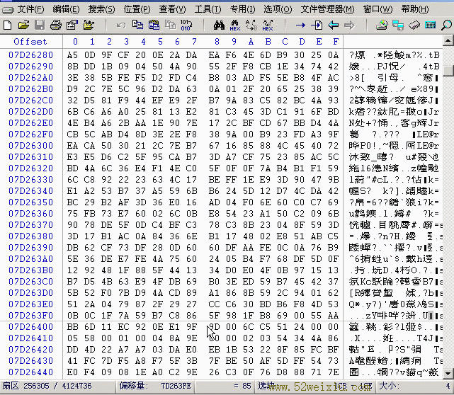454x395 pixels.
Task: Select offset row 07D262C0
Action: (x=31, y=101)
